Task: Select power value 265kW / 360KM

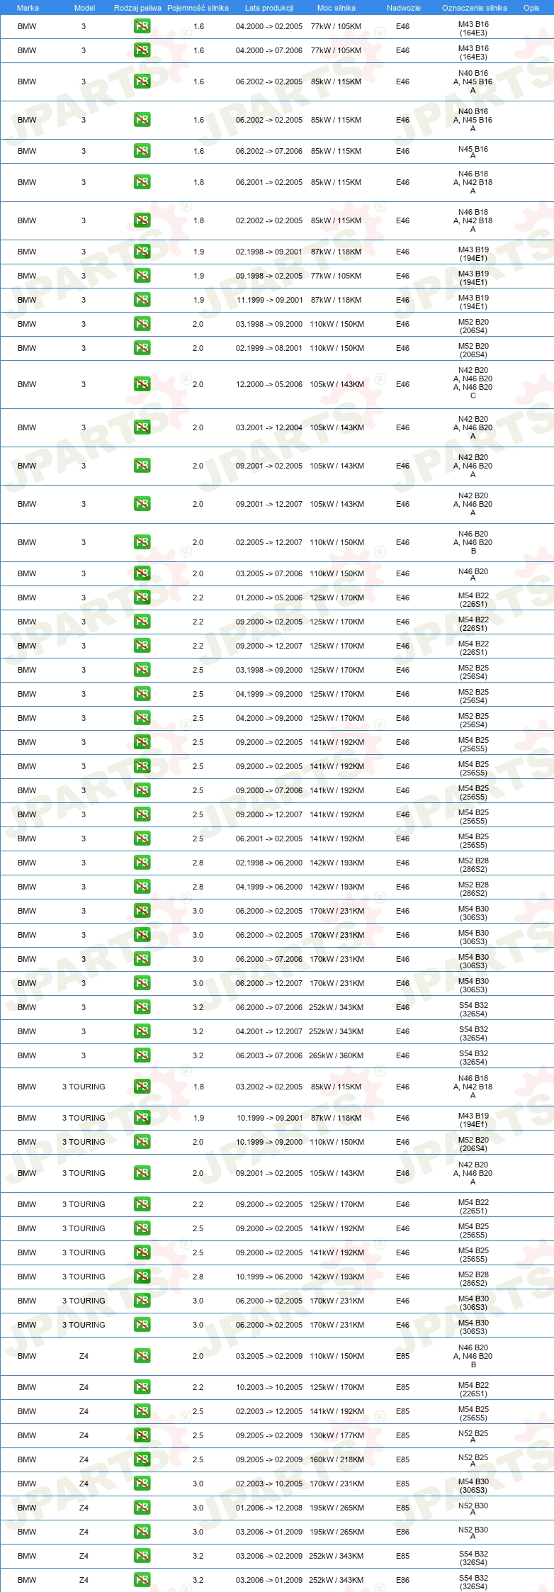Action: pyautogui.click(x=337, y=1055)
